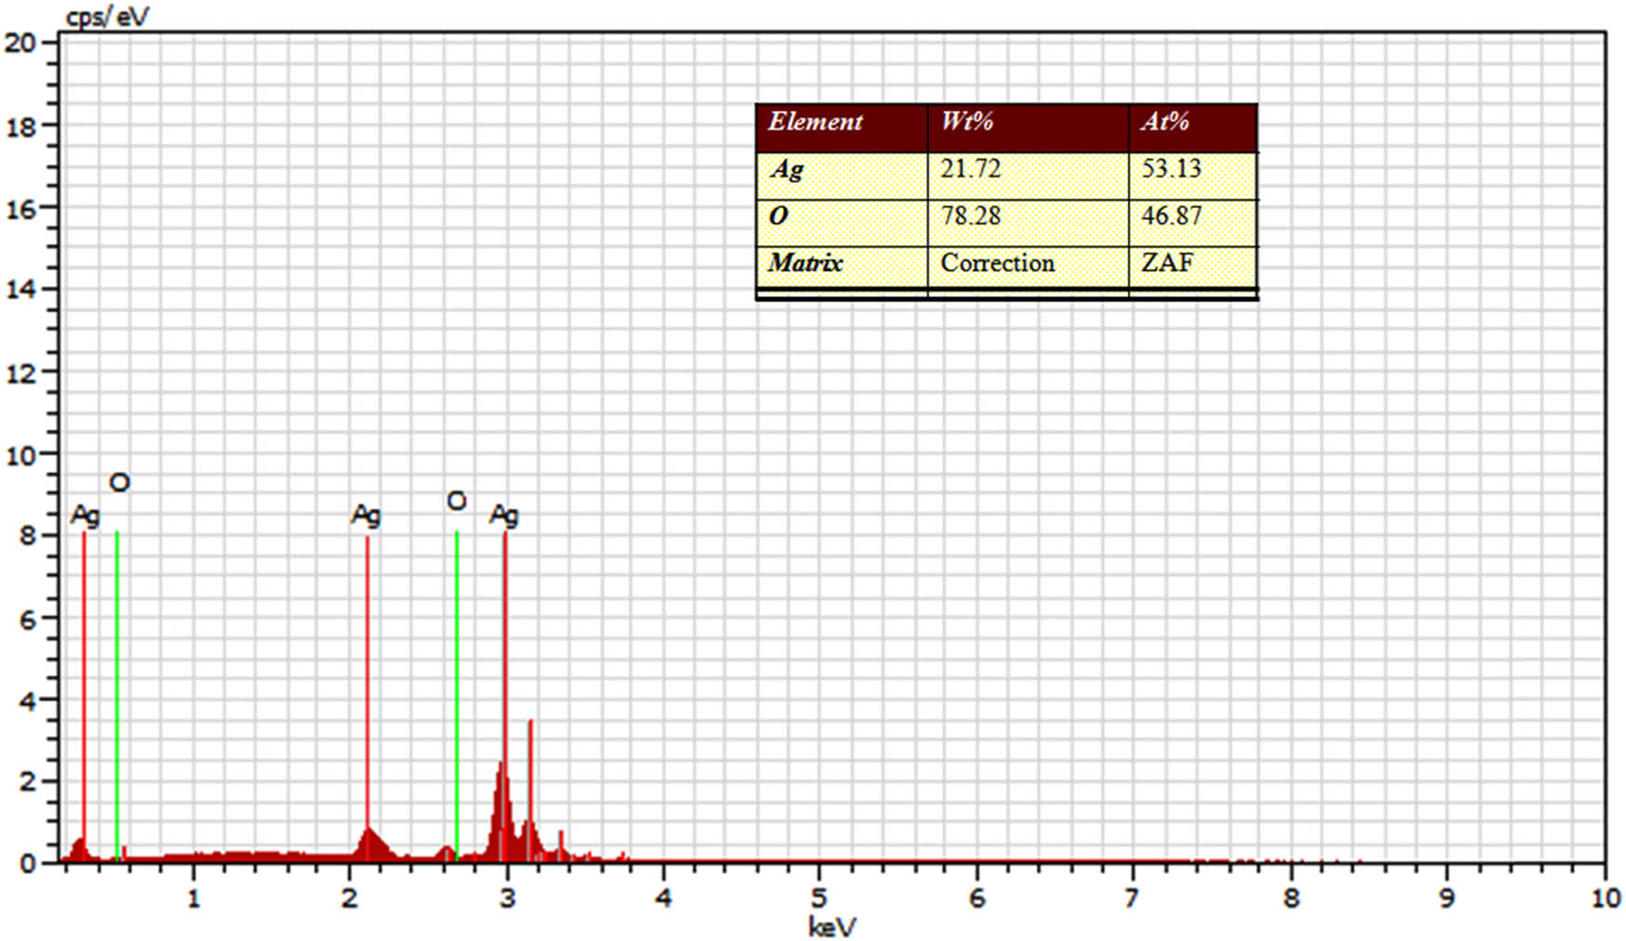Image resolution: width=1626 pixels, height=941 pixels.
Task: Click the Ag label near 3 keV
Action: click(x=504, y=515)
